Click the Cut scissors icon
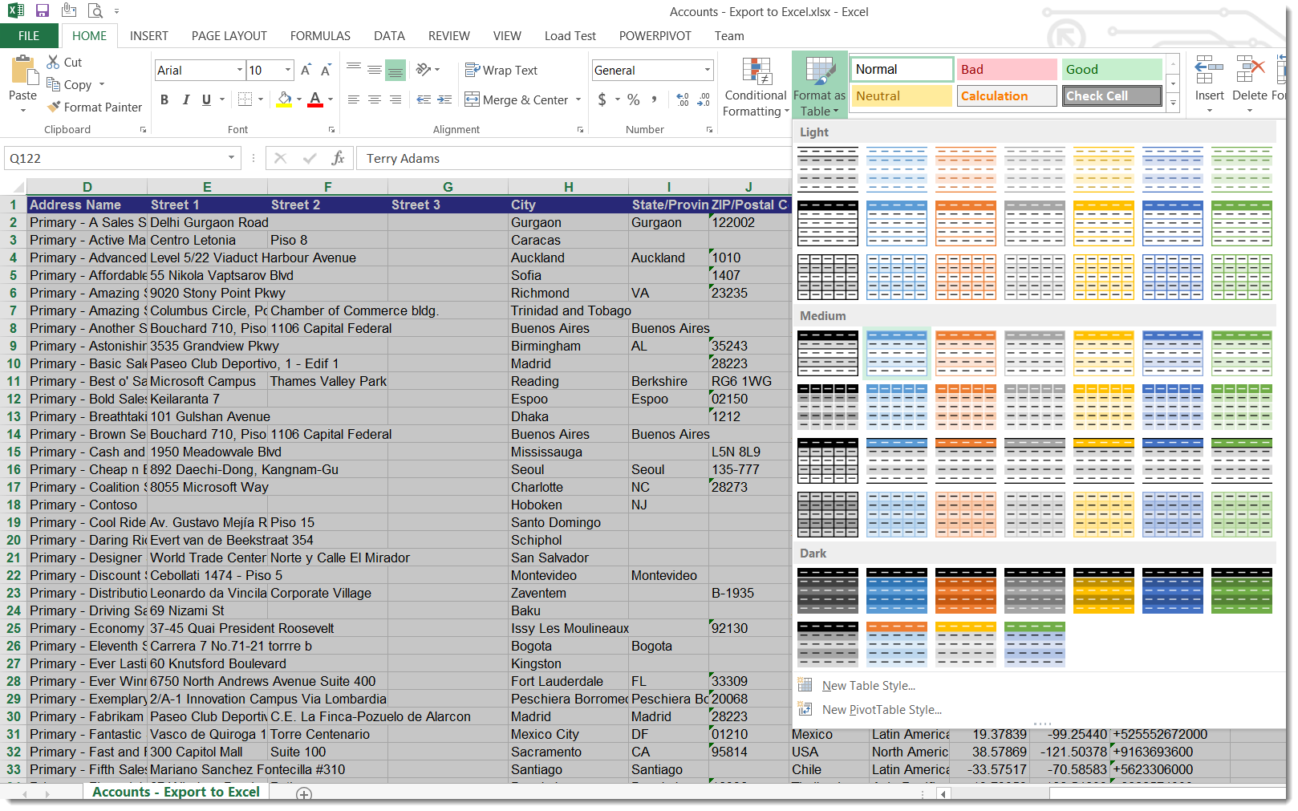 [54, 62]
